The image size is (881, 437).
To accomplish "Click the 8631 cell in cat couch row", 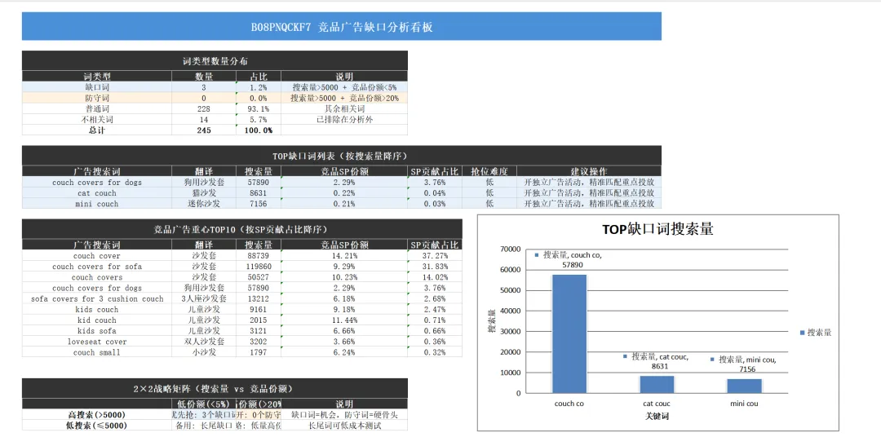I will 259,192.
